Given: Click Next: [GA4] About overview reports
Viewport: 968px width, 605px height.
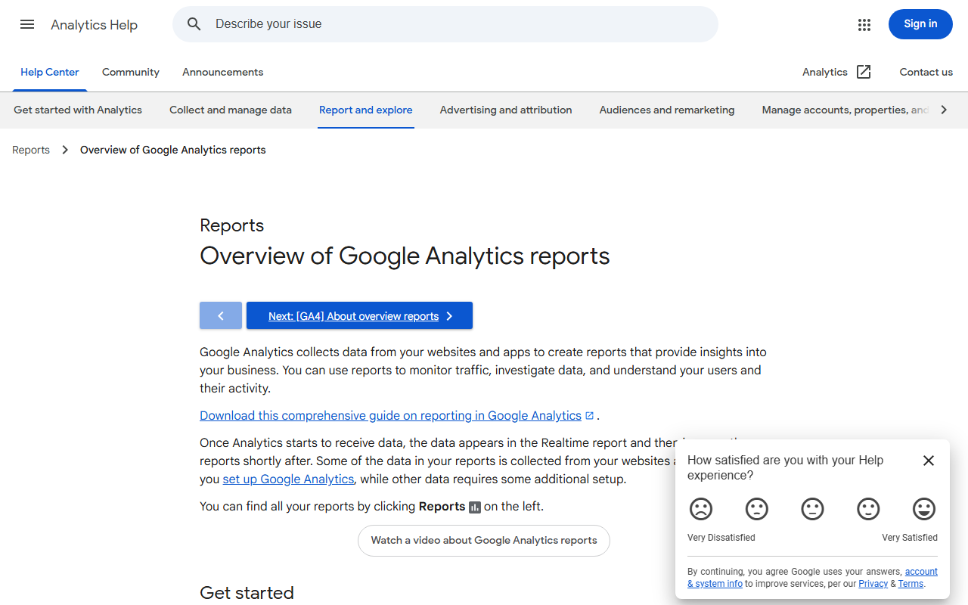Looking at the screenshot, I should (x=359, y=315).
